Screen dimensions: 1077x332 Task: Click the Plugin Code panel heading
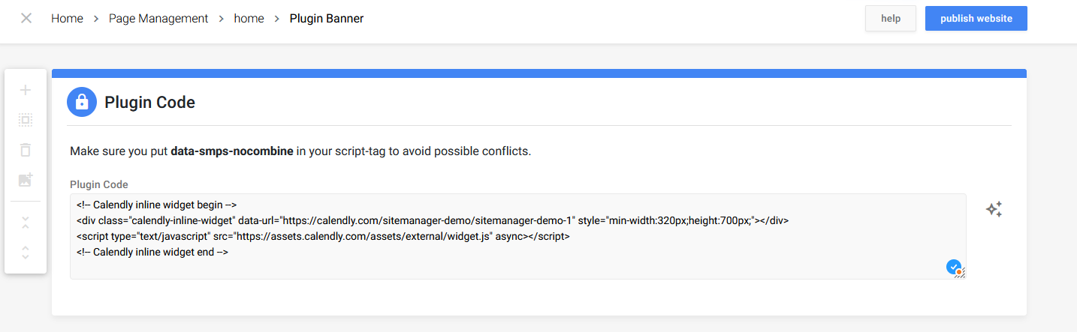(149, 102)
